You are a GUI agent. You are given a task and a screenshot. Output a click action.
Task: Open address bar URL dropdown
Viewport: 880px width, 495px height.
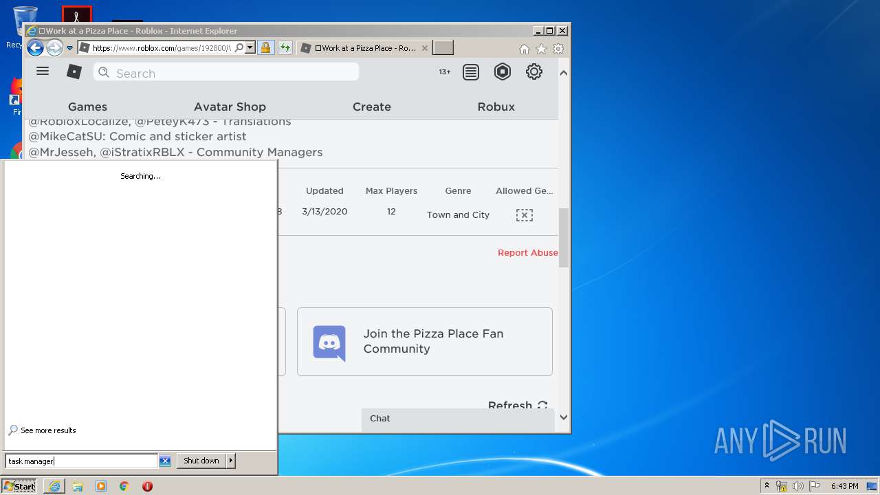[250, 48]
